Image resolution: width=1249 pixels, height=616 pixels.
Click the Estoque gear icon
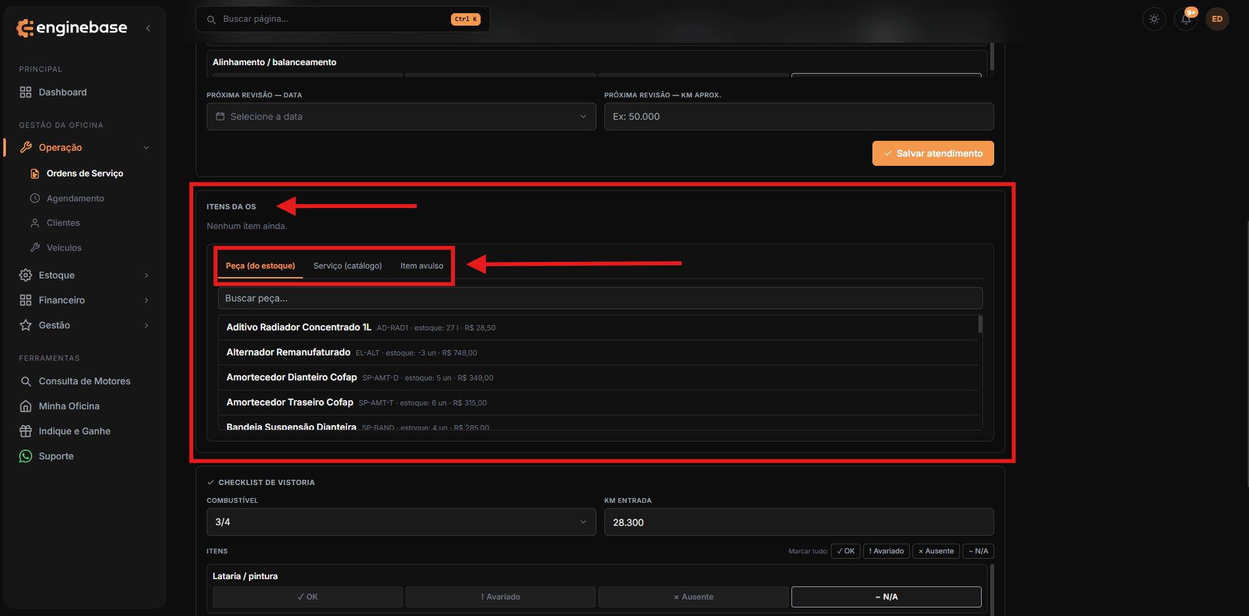[x=26, y=275]
